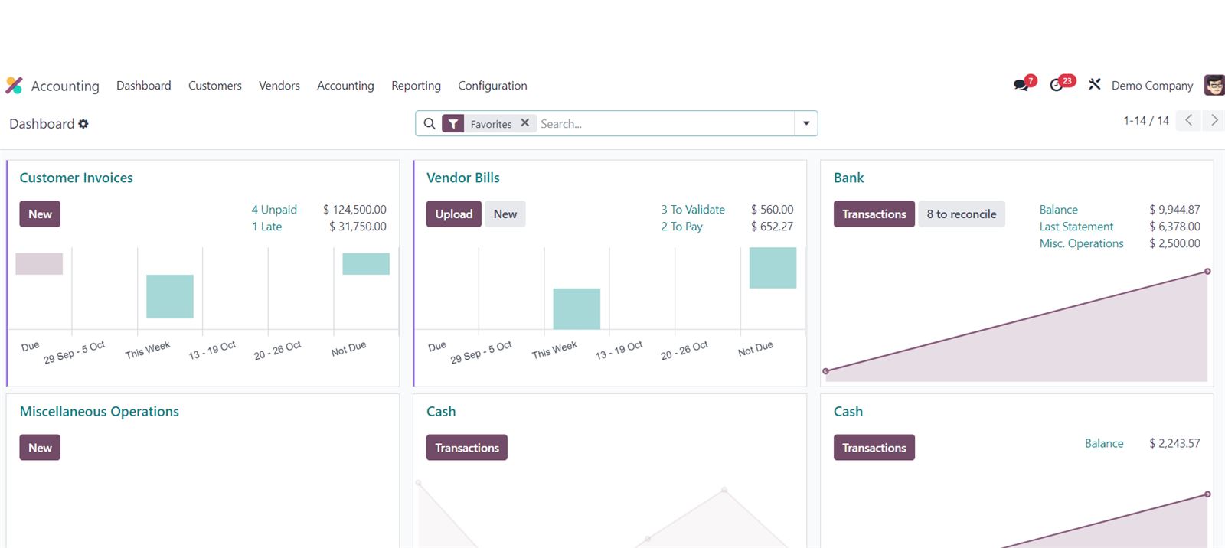Open the messages chat icon
The height and width of the screenshot is (548, 1225).
pyautogui.click(x=1021, y=85)
